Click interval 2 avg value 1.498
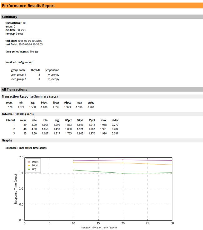The height and width of the screenshot is (230, 203). [57, 129]
